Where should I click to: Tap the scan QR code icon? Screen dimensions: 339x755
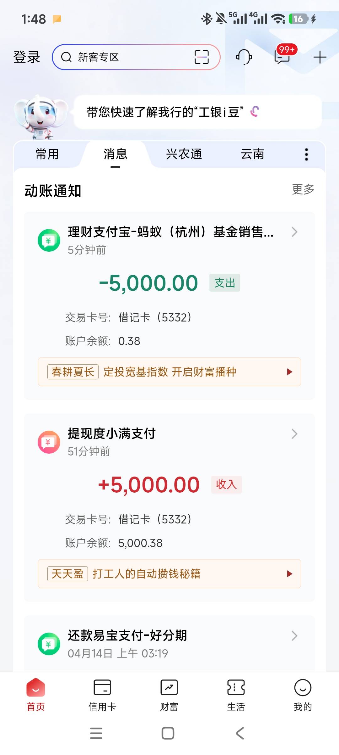(x=201, y=57)
